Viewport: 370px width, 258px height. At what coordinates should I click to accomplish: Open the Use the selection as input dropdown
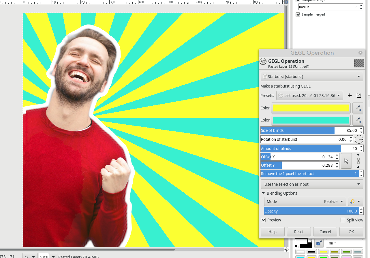point(312,184)
